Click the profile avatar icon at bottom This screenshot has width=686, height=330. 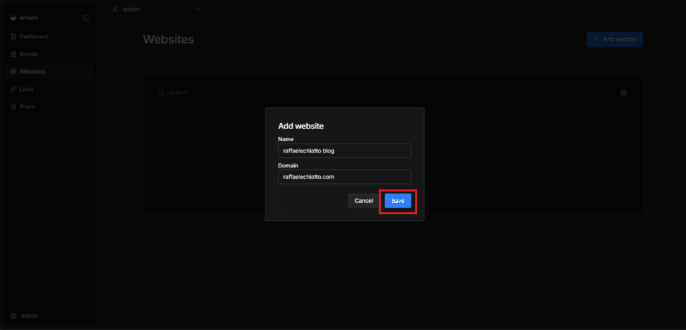tap(13, 315)
